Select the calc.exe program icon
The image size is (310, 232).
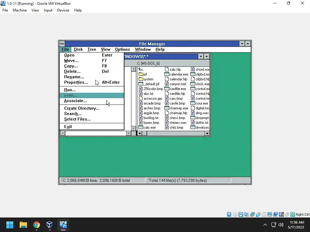point(141,127)
